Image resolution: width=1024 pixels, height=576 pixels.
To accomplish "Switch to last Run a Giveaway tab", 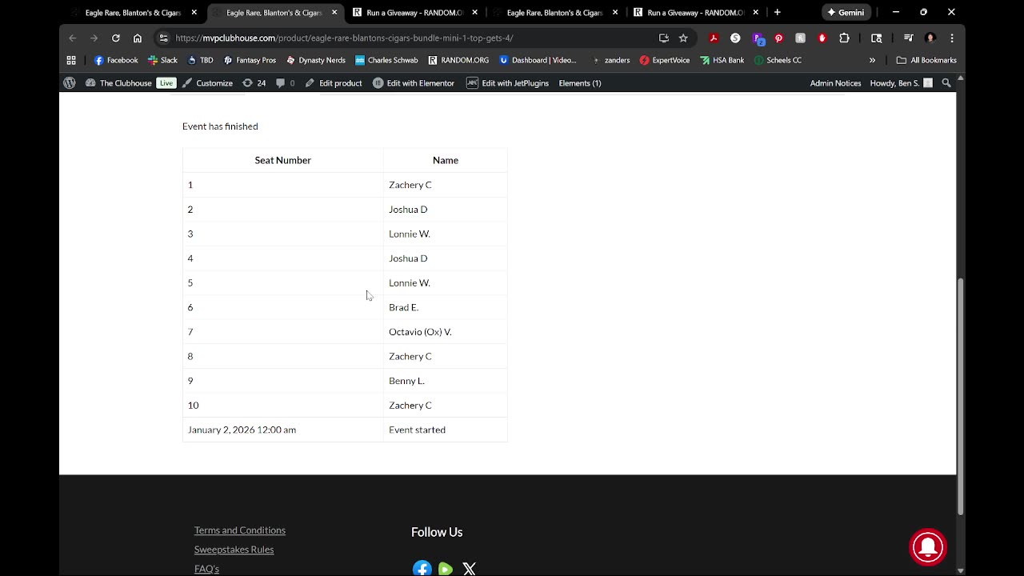I will pyautogui.click(x=695, y=13).
